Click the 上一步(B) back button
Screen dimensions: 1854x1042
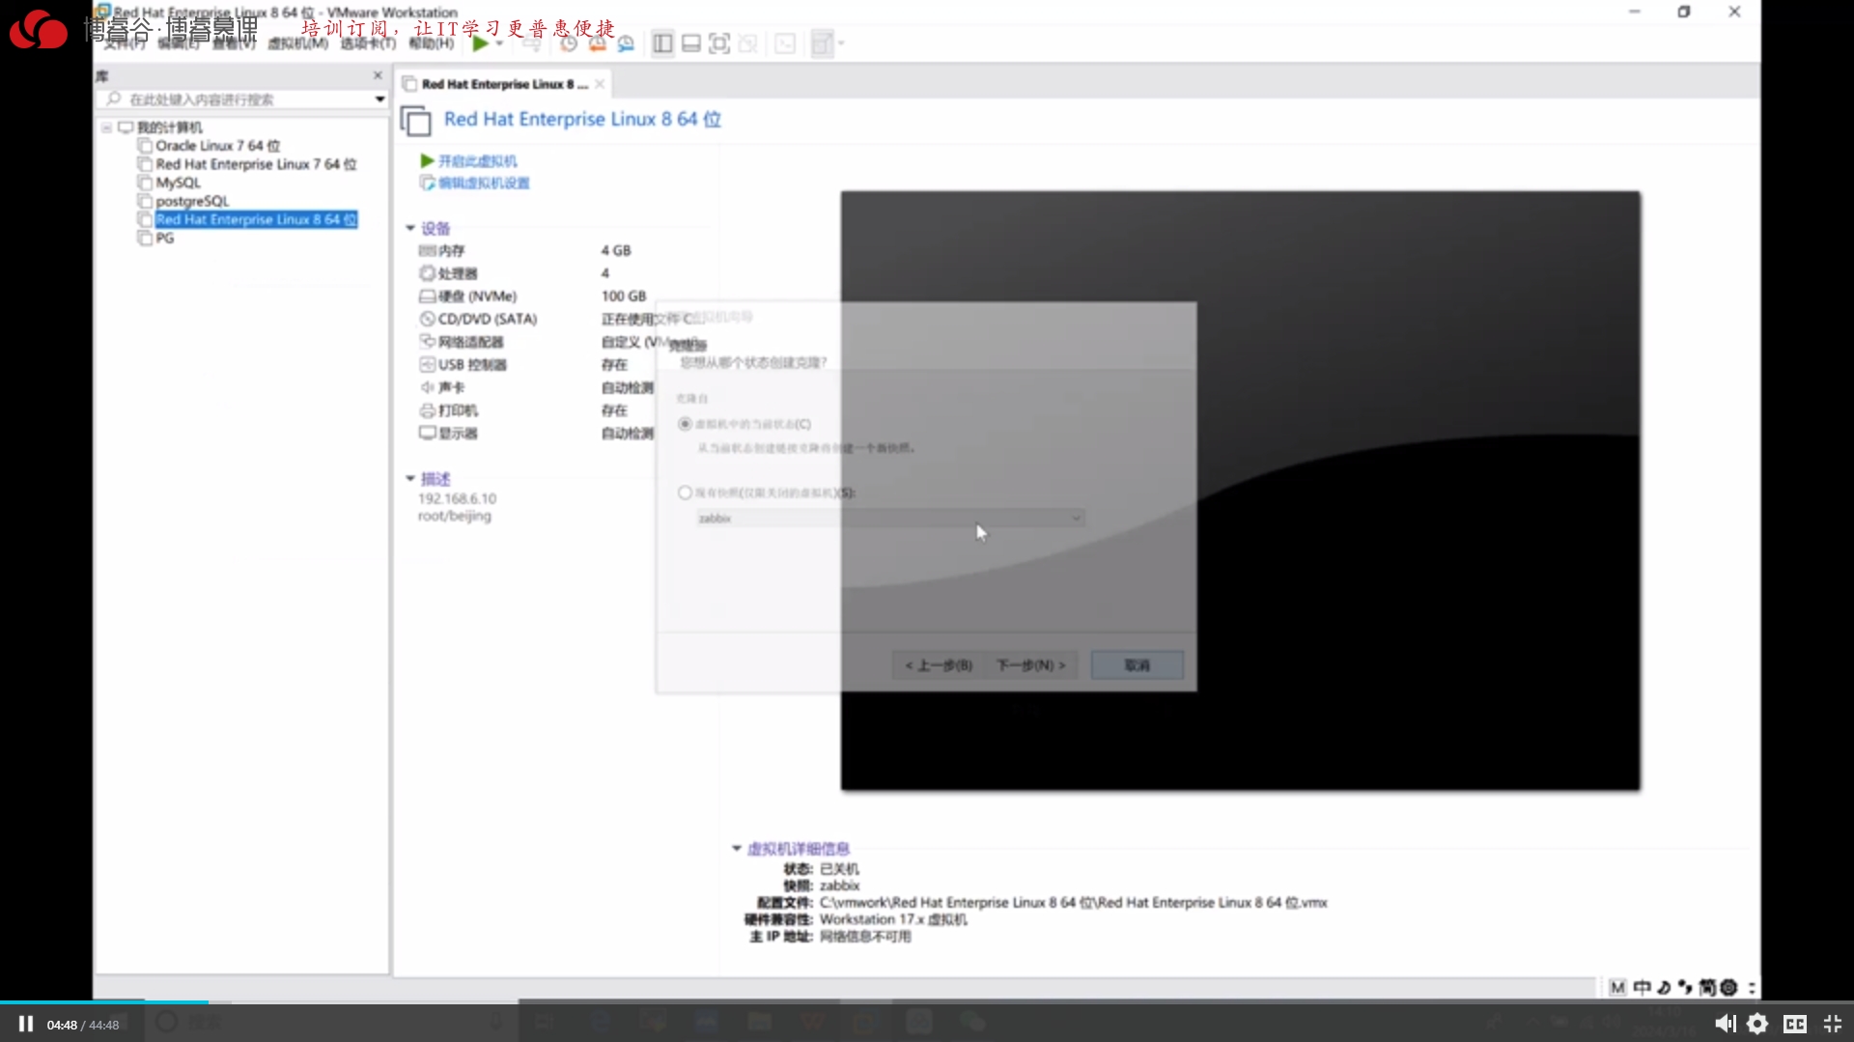point(939,665)
